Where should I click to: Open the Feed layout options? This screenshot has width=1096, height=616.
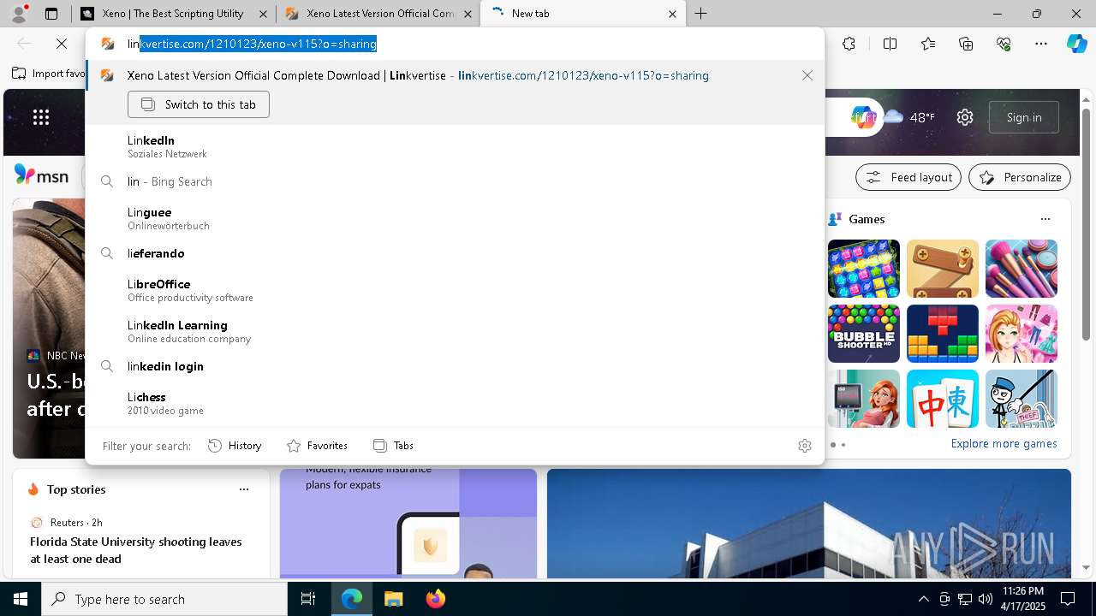pyautogui.click(x=908, y=177)
